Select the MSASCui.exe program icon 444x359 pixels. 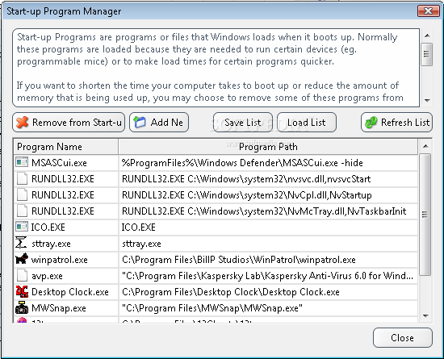coord(22,162)
